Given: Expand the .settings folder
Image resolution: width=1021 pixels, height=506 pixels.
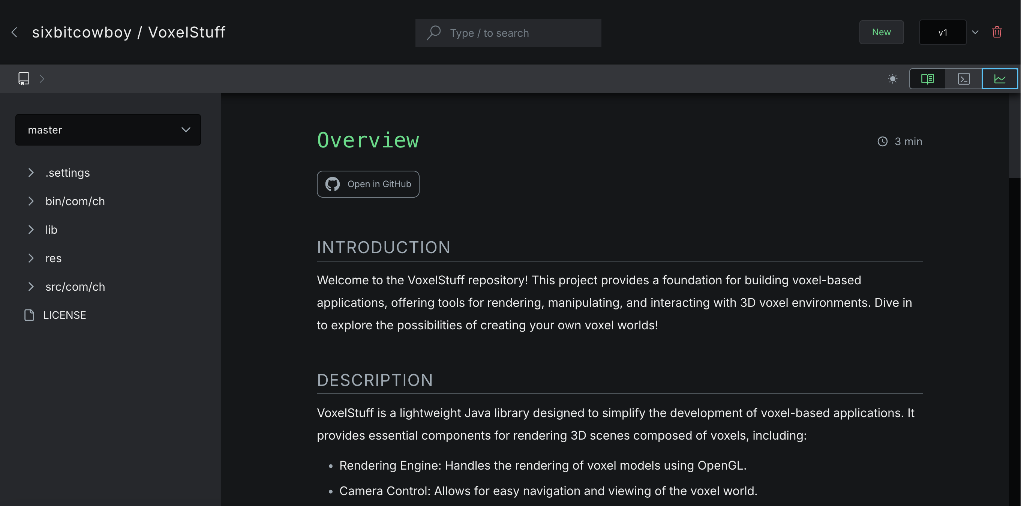Looking at the screenshot, I should 31,173.
